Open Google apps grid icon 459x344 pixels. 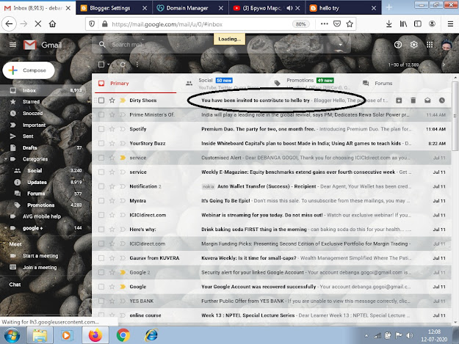(430, 45)
